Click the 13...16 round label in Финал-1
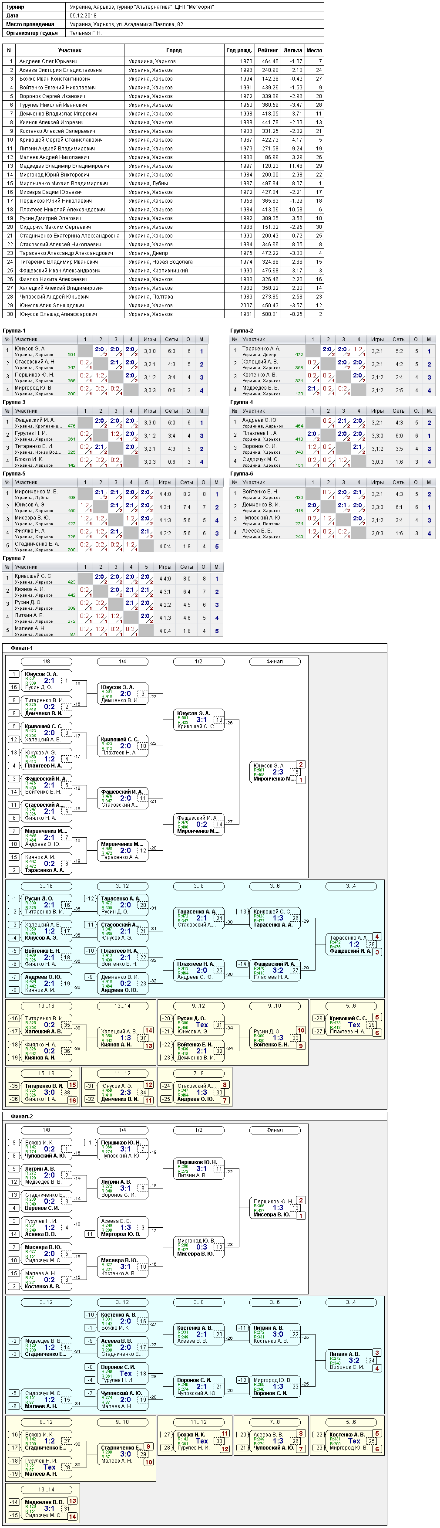This screenshot has height=1528, width=440. click(x=46, y=1006)
